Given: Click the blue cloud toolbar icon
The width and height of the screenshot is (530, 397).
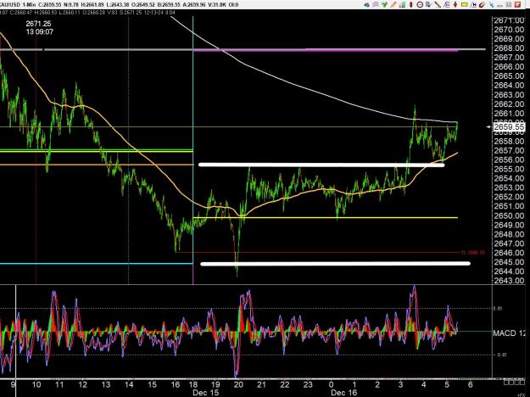Looking at the screenshot, I should [366, 5].
